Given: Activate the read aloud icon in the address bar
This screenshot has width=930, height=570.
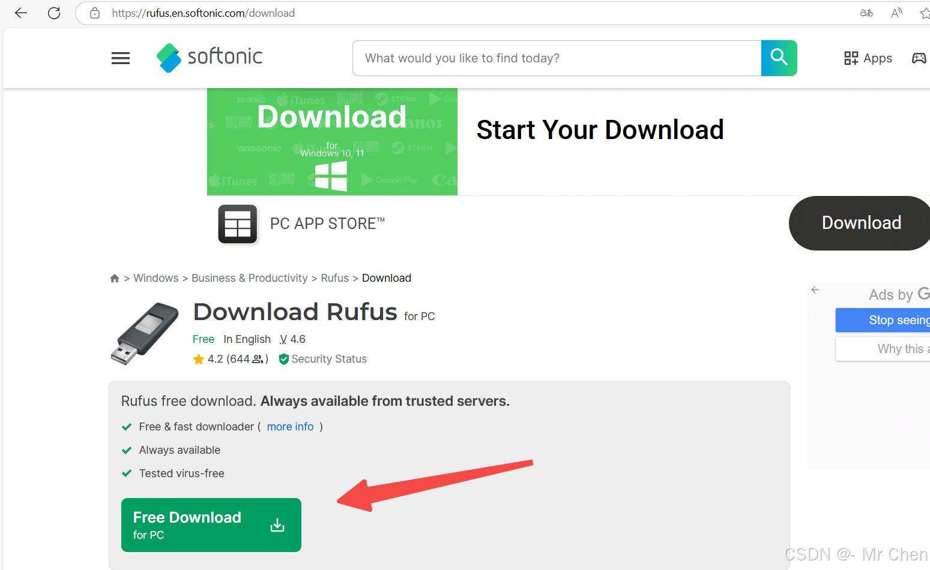Looking at the screenshot, I should [x=896, y=13].
